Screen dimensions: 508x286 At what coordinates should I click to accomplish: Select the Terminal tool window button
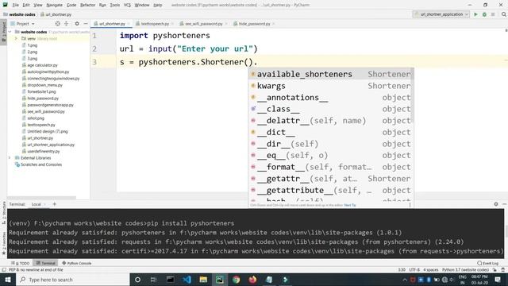point(46,263)
